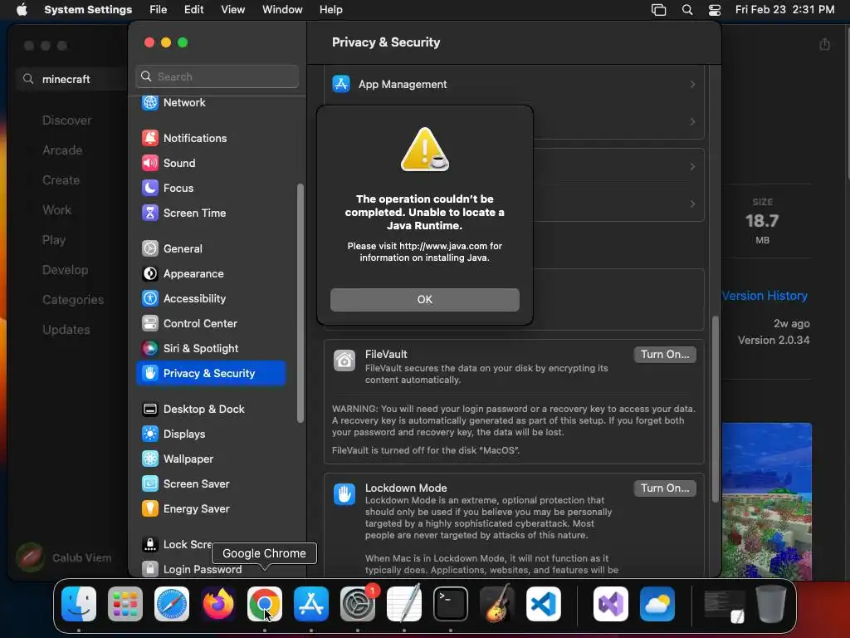
Task: Open Spotlight search in menu bar
Action: pos(686,10)
